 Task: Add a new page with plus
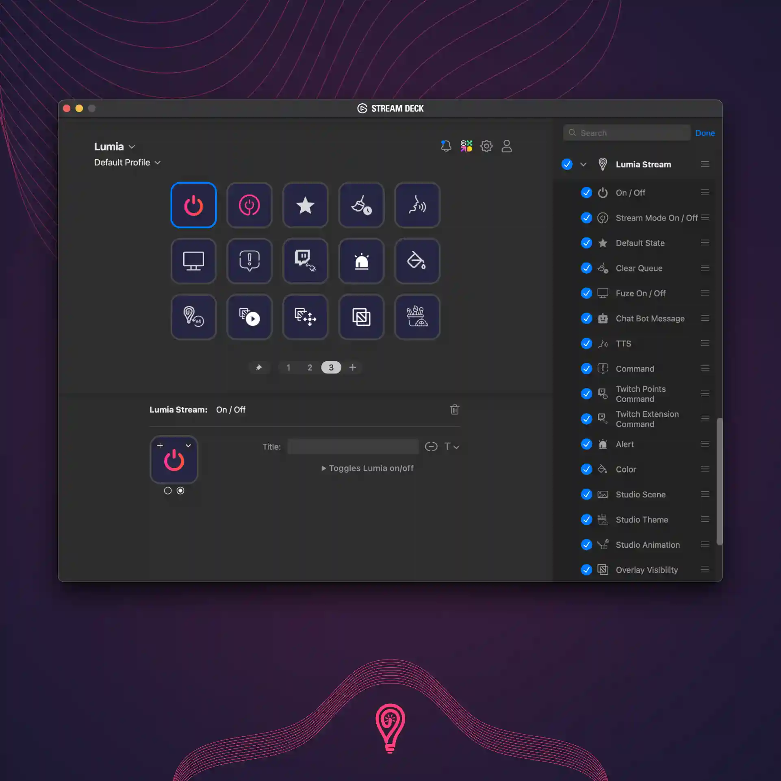(x=353, y=368)
